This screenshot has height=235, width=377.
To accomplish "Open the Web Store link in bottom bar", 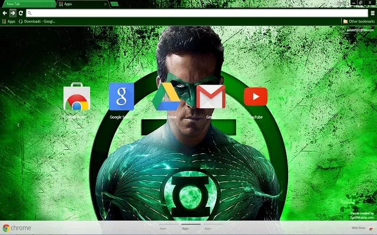I will [358, 228].
